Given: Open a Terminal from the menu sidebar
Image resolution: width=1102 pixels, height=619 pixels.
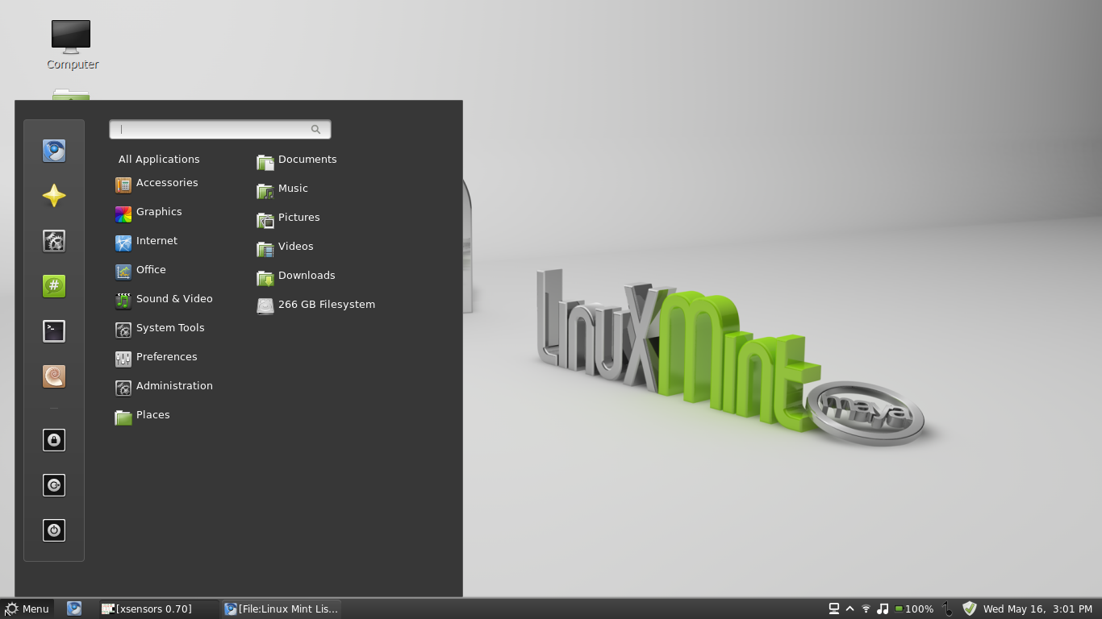Looking at the screenshot, I should tap(54, 331).
